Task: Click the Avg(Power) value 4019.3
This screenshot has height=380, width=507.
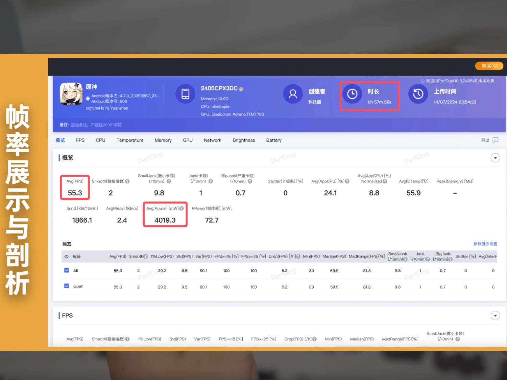Action: [x=165, y=220]
